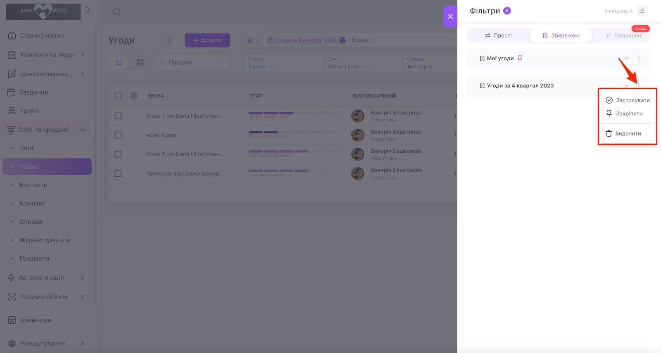Open the Угоди page settings gear

[169, 40]
